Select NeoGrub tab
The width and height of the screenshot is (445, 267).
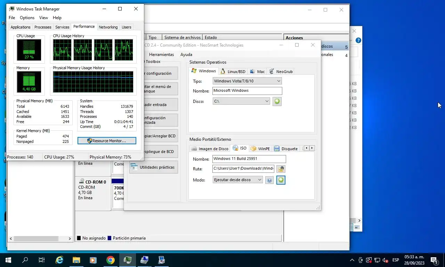pos(281,71)
